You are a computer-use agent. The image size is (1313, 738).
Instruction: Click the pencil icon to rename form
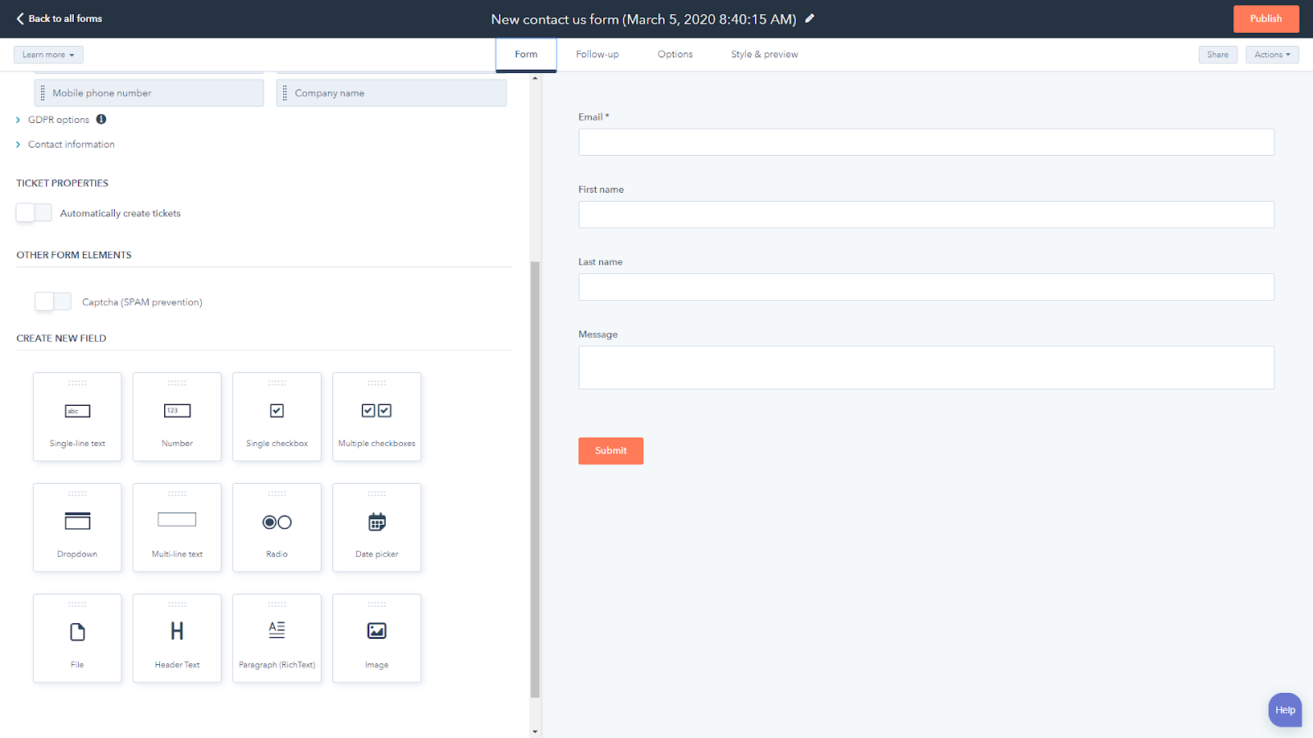810,19
